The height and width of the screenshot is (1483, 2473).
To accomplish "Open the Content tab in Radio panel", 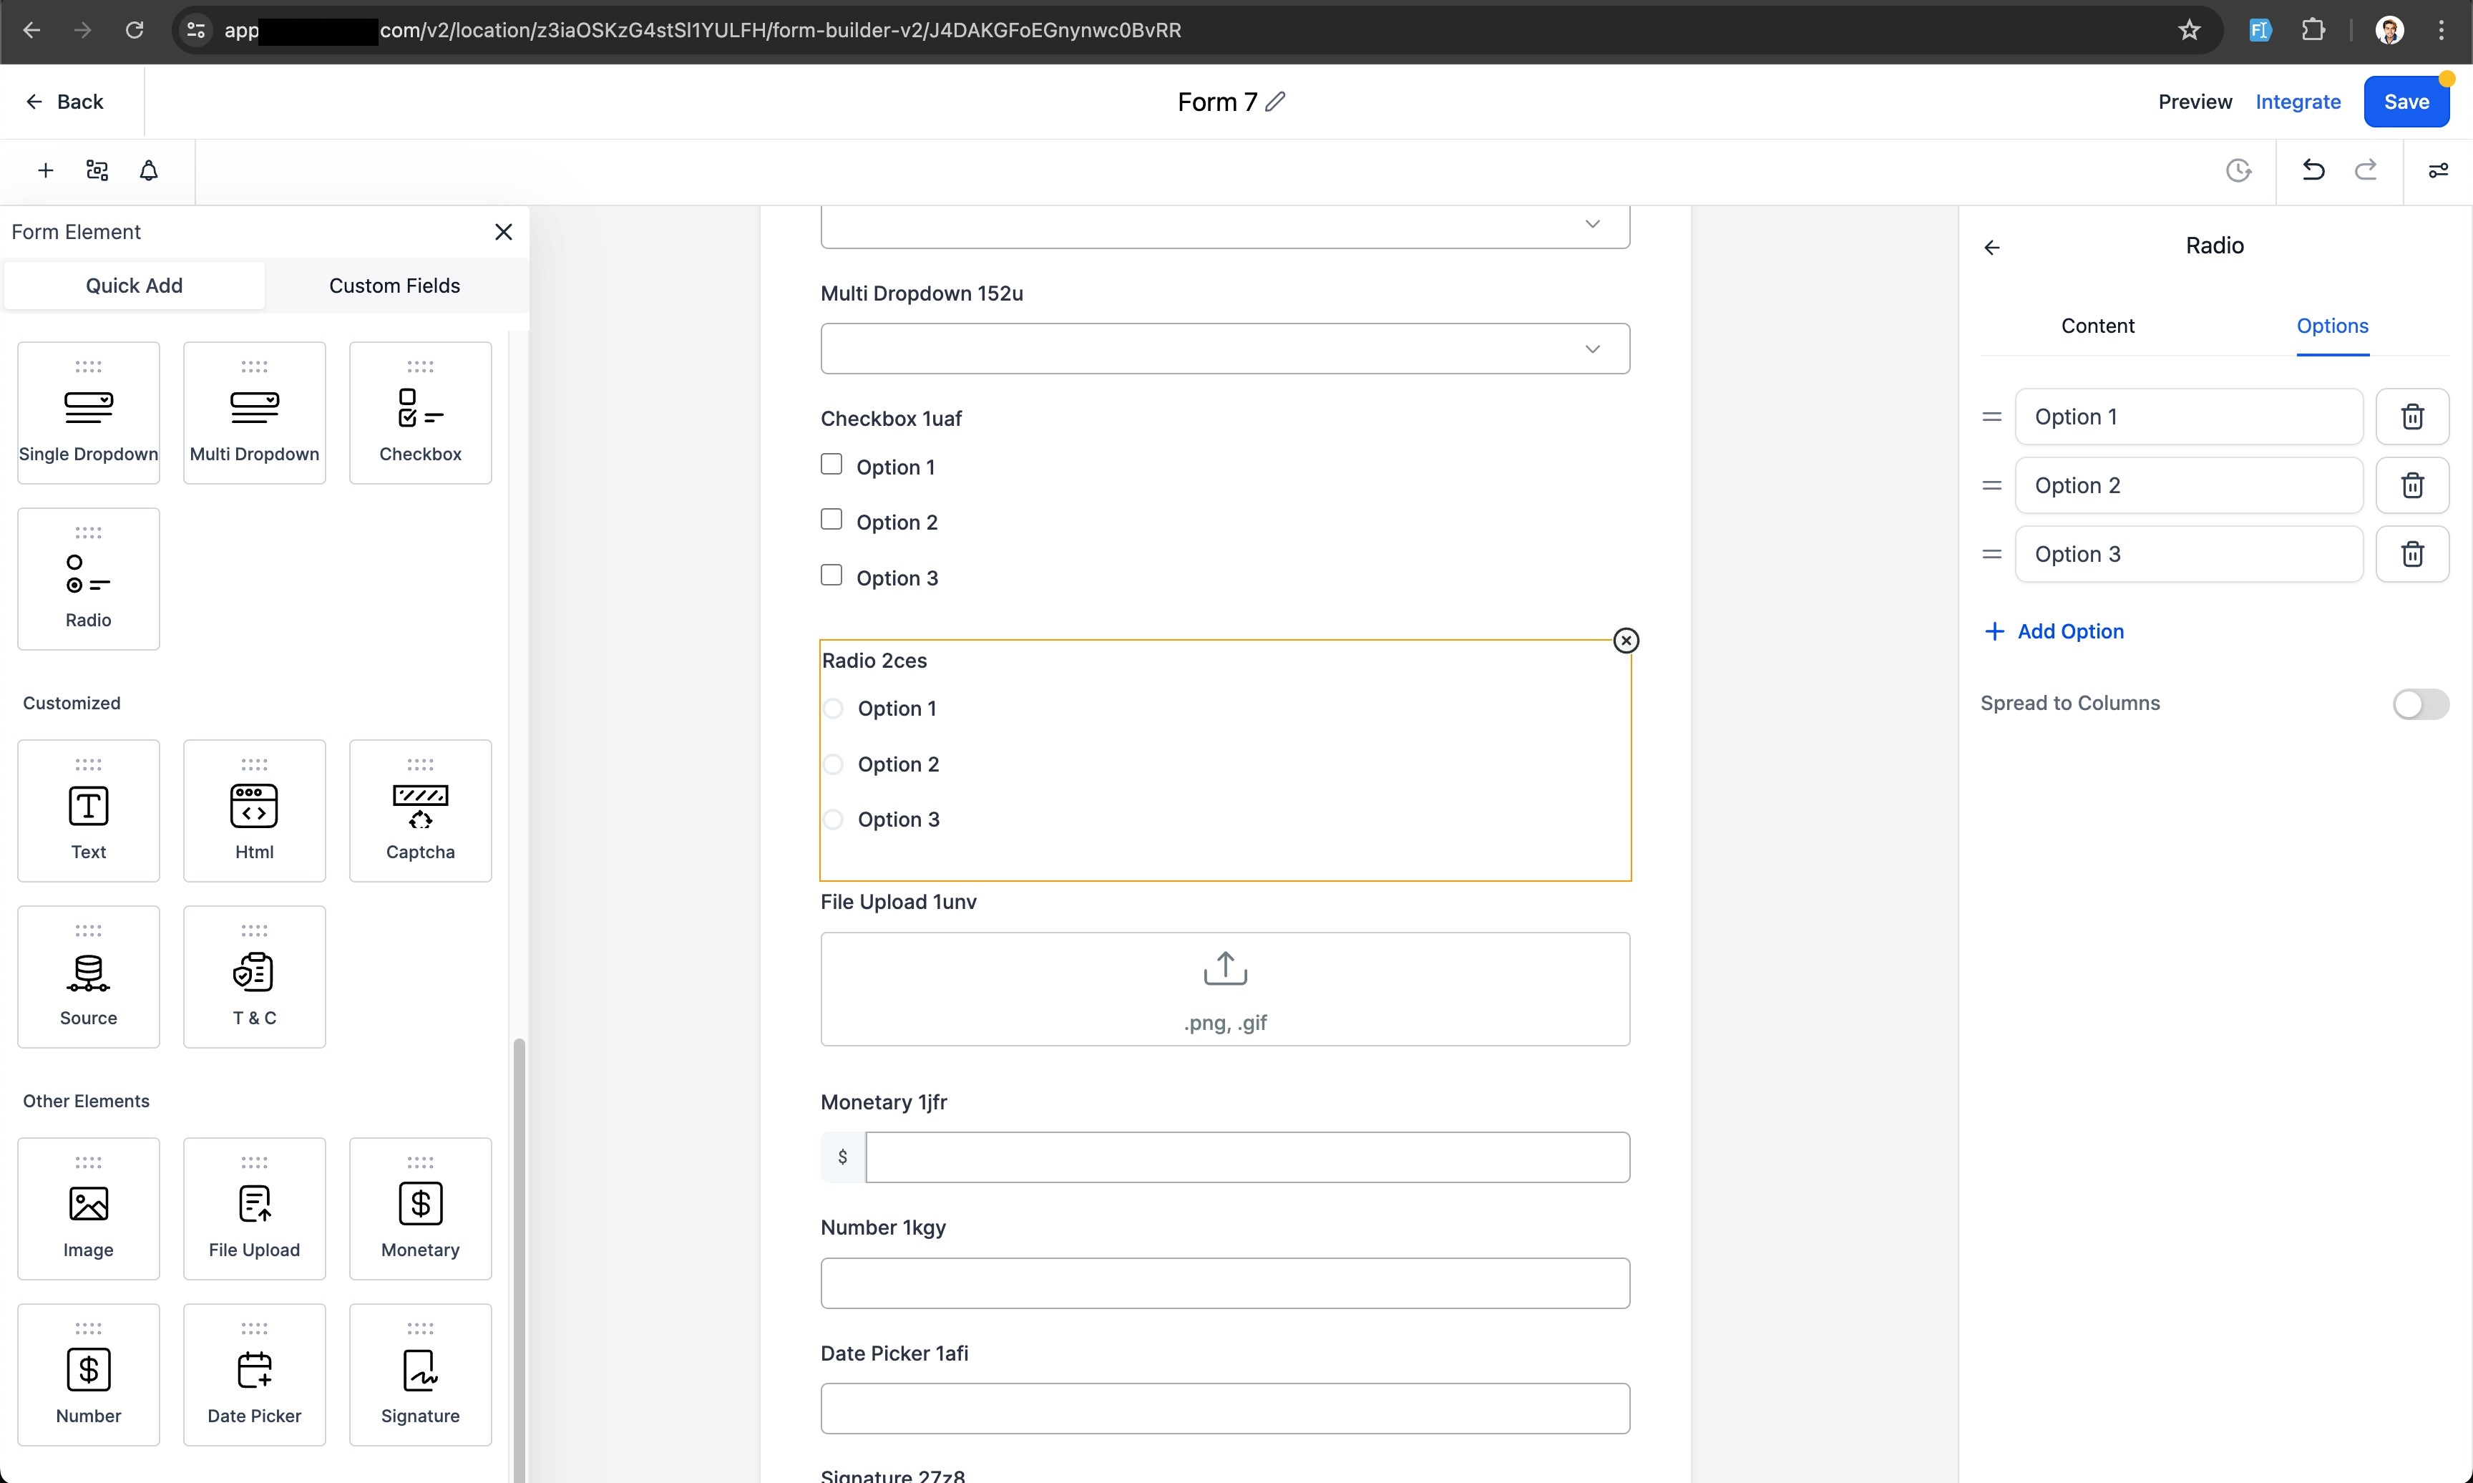I will (2097, 326).
